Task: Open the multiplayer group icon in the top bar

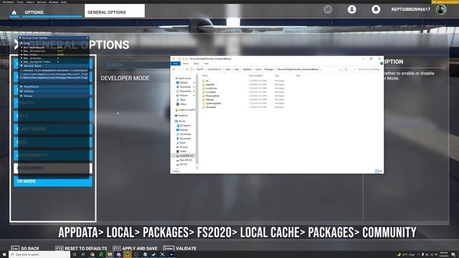Action: (328, 9)
